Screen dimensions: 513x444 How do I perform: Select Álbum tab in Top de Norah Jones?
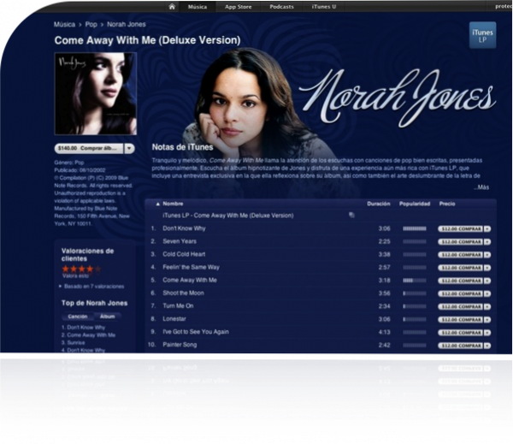(108, 317)
